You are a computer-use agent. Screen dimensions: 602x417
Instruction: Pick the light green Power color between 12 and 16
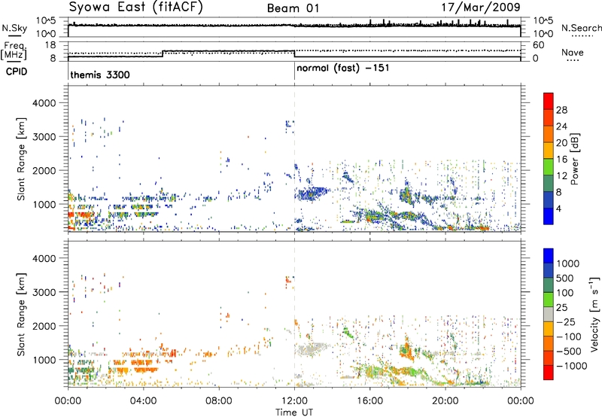click(x=549, y=167)
